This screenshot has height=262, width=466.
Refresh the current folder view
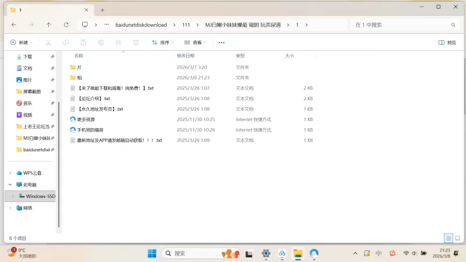tap(66, 25)
